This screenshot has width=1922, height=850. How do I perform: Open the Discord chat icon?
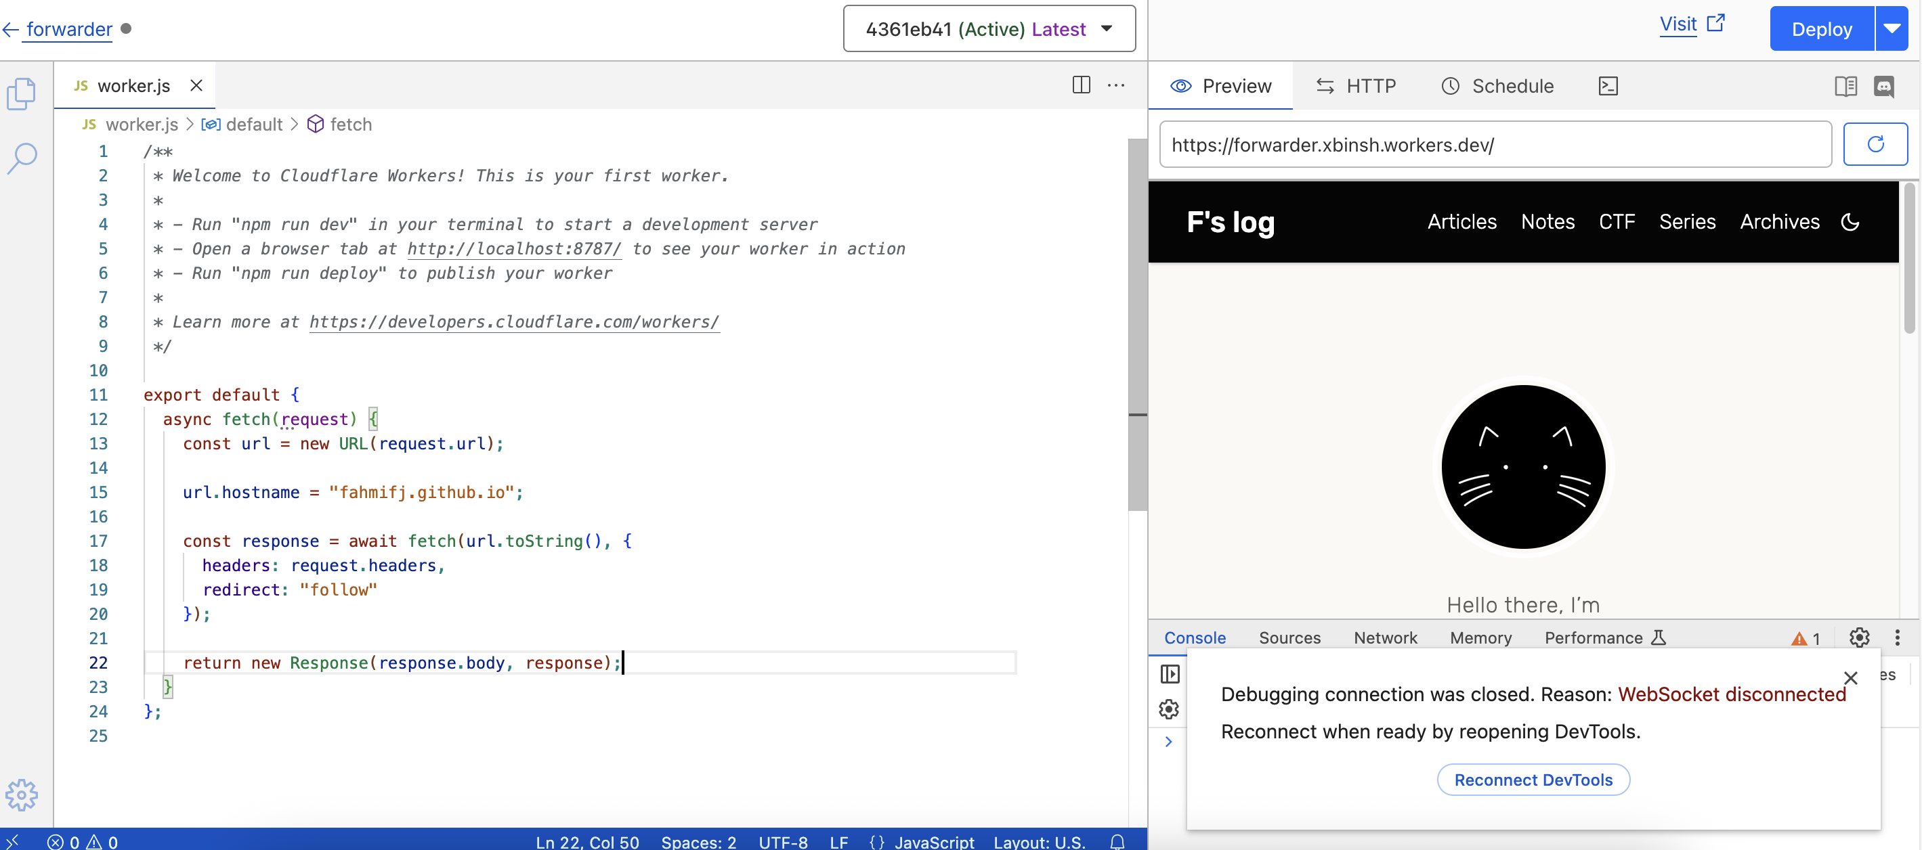[x=1884, y=87]
